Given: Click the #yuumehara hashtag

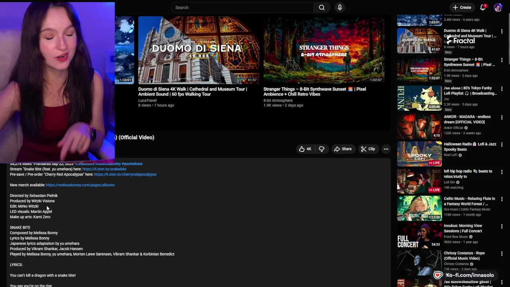Looking at the screenshot, I should [x=132, y=164].
